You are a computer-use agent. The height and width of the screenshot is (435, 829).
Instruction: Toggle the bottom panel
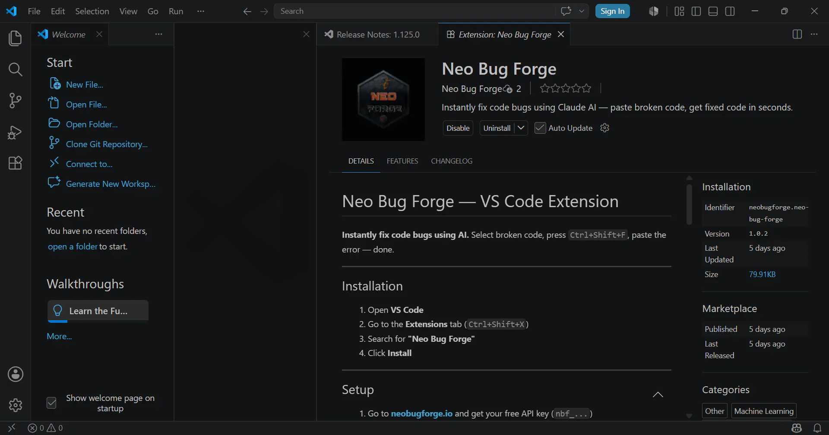coord(713,11)
